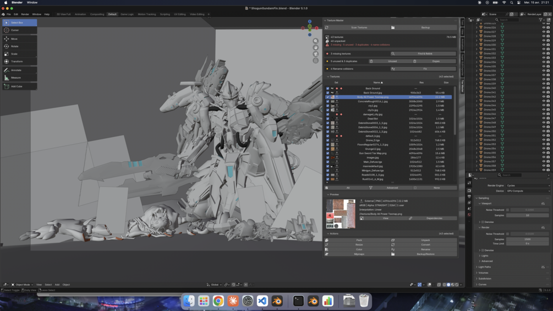Viewport: 553px width, 311px height.
Task: Uncheck the ConcreteRough0016_L.jpg texture checkbox
Action: [327, 101]
